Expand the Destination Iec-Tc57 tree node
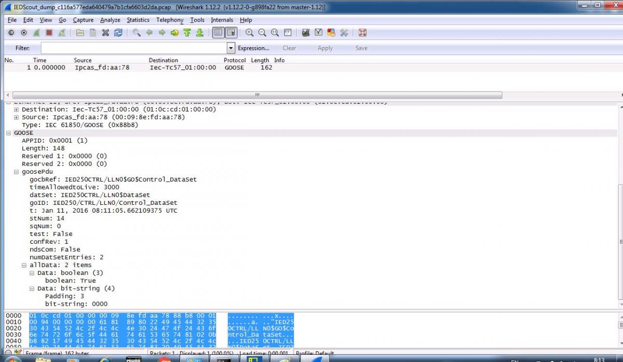Viewport: 623px width, 362px height. 16,109
